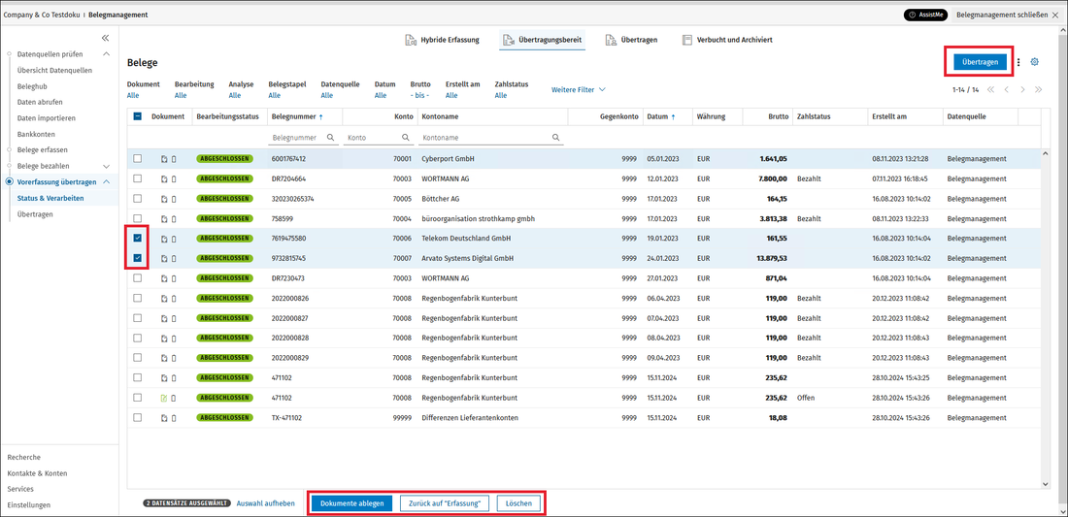Viewport: 1068px width, 517px height.
Task: Jump to last page arrow
Action: pyautogui.click(x=1038, y=90)
